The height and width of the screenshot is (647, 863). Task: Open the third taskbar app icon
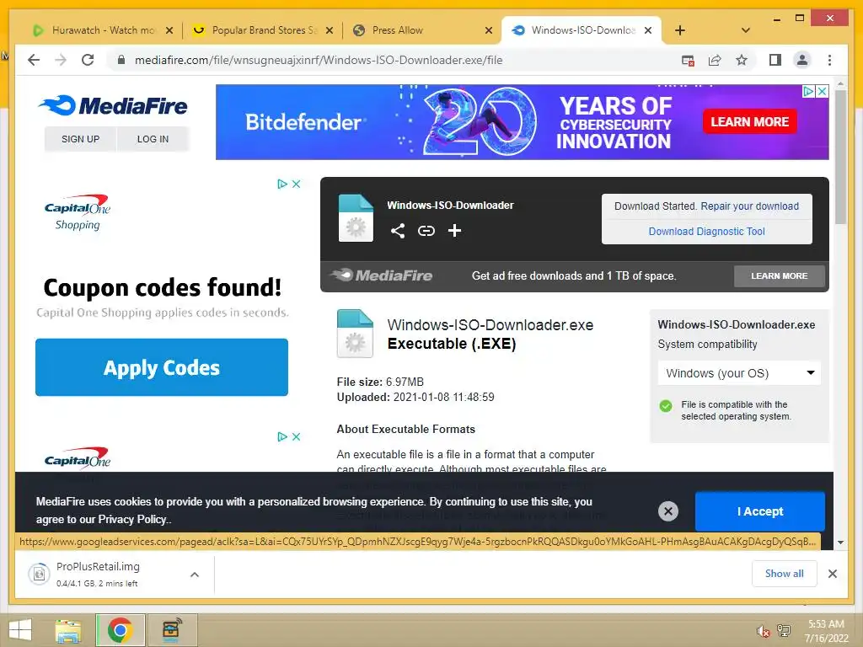point(172,630)
